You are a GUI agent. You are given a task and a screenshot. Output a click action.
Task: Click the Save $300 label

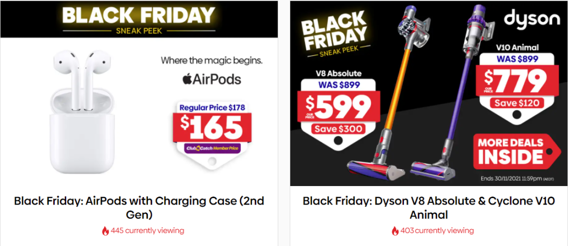coord(338,129)
